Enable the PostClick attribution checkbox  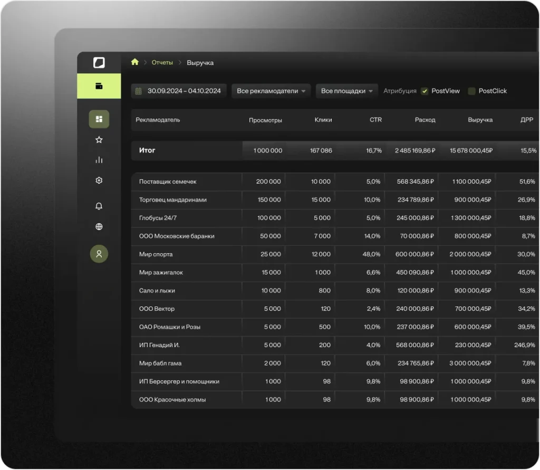point(472,91)
